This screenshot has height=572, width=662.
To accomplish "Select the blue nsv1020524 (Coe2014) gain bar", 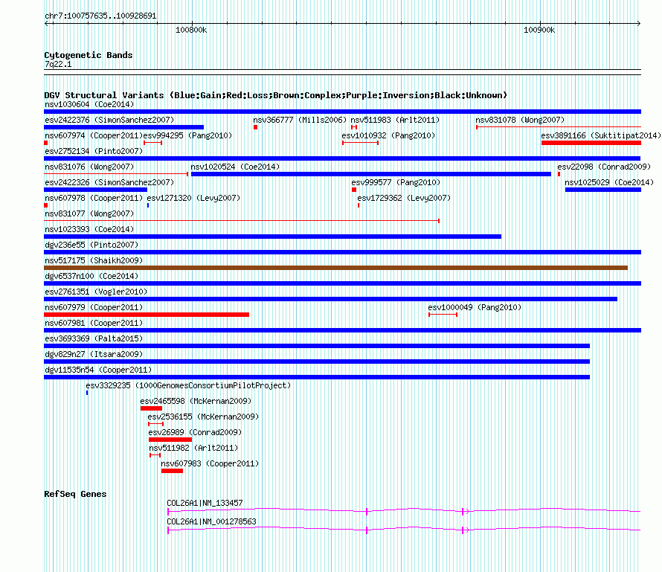I will point(370,174).
